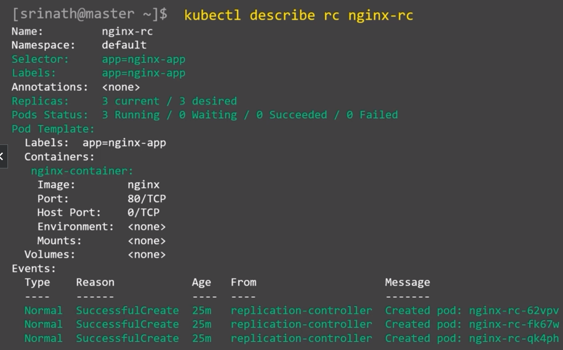The height and width of the screenshot is (350, 563).
Task: Click the kubectl describe rc nginx-rc command
Action: (299, 15)
